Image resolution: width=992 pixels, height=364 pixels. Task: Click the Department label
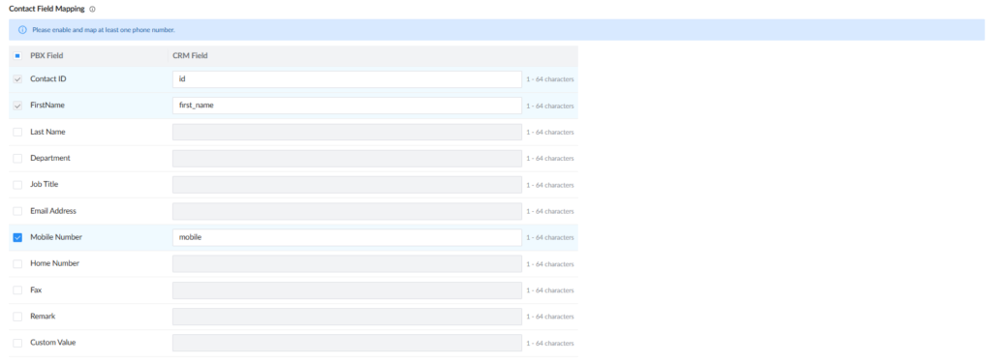click(x=50, y=159)
